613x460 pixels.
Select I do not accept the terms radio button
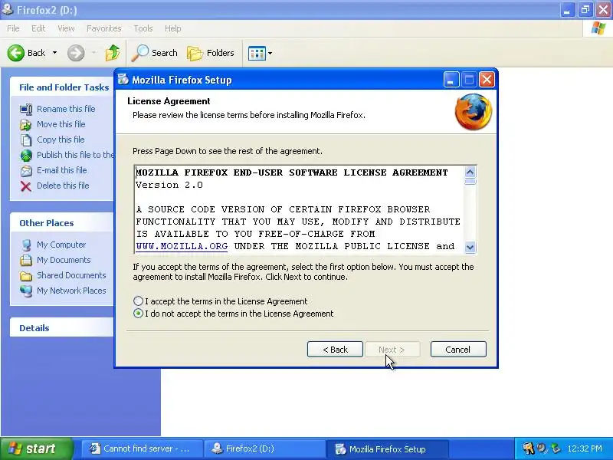tap(138, 314)
